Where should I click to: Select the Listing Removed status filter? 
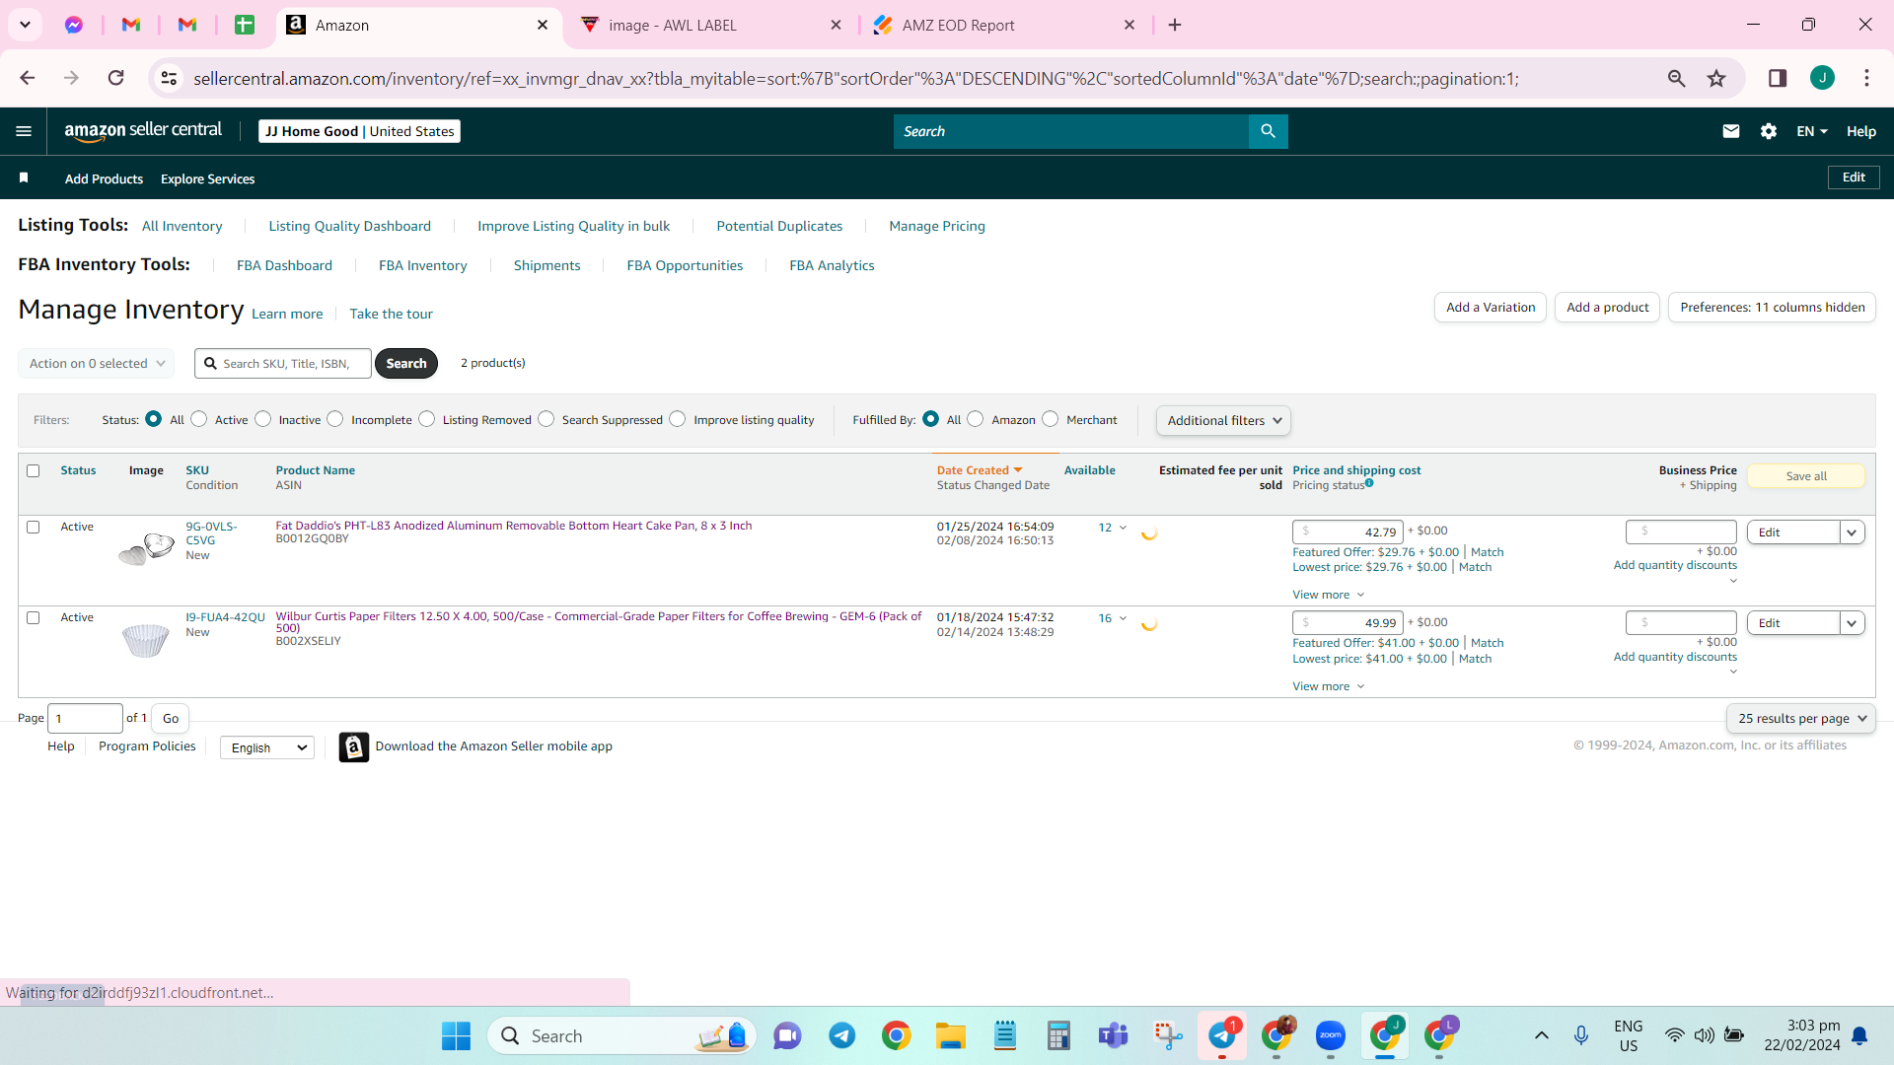(x=427, y=419)
